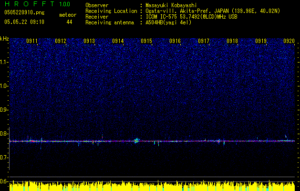
Task: Click the HROFFT 1.0.0 title text
Action: tap(37, 4)
